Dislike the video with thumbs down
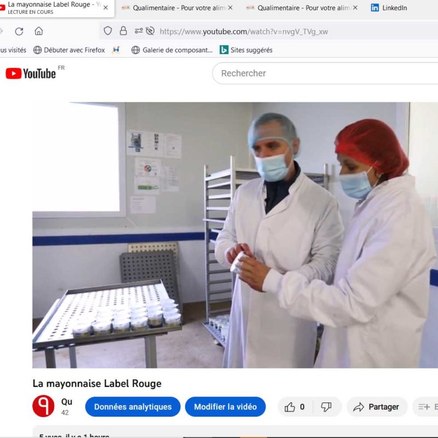The image size is (438, 438). point(326,407)
